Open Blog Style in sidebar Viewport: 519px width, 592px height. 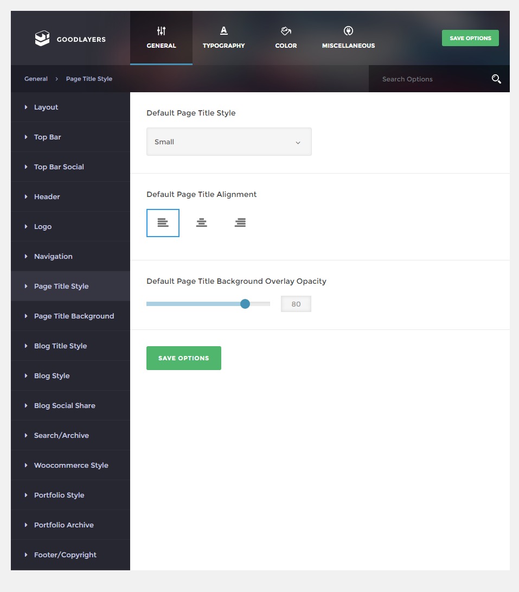[x=70, y=375]
